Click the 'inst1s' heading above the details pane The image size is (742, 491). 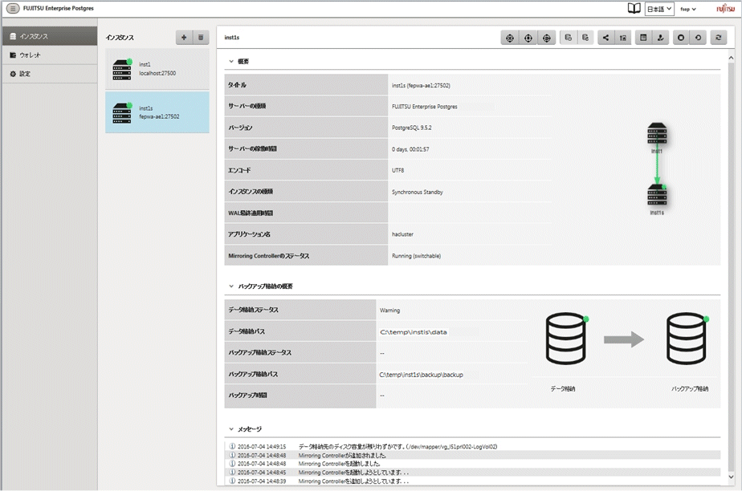[x=231, y=38]
